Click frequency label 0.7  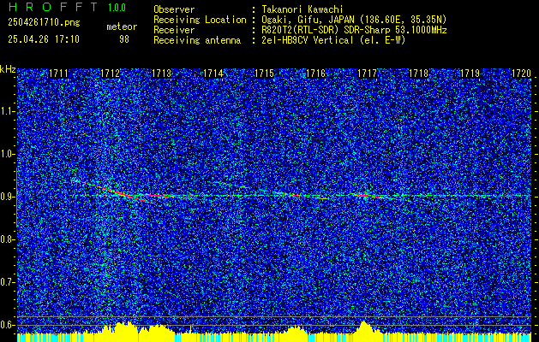(8, 282)
